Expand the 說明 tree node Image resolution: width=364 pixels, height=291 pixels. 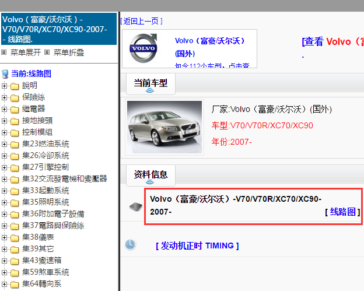click(x=4, y=86)
